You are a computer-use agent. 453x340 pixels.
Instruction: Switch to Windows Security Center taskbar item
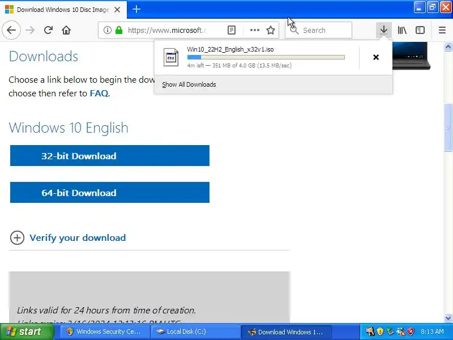click(105, 331)
